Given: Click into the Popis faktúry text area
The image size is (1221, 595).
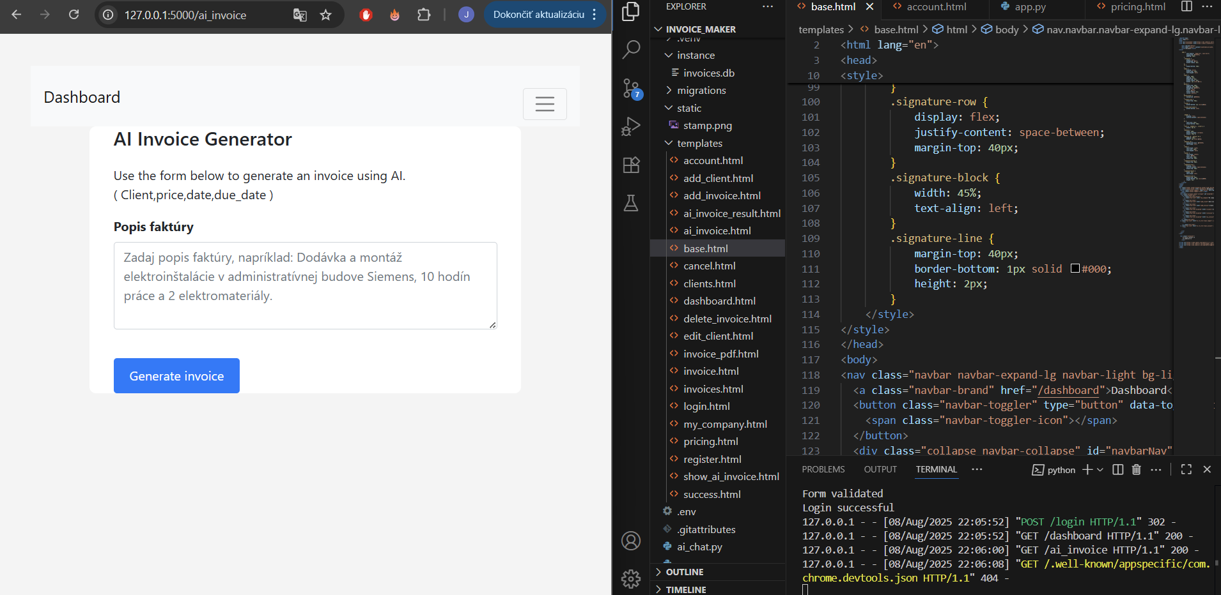Looking at the screenshot, I should click(x=305, y=285).
